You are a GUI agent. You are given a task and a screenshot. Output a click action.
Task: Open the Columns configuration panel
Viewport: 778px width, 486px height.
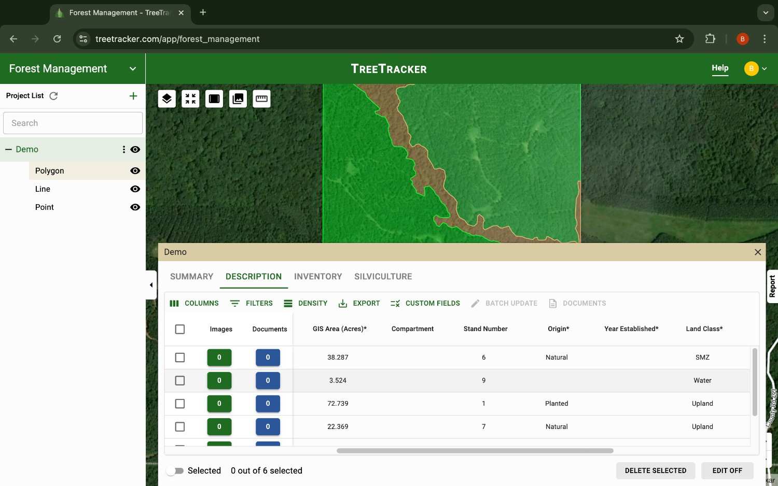coord(195,303)
